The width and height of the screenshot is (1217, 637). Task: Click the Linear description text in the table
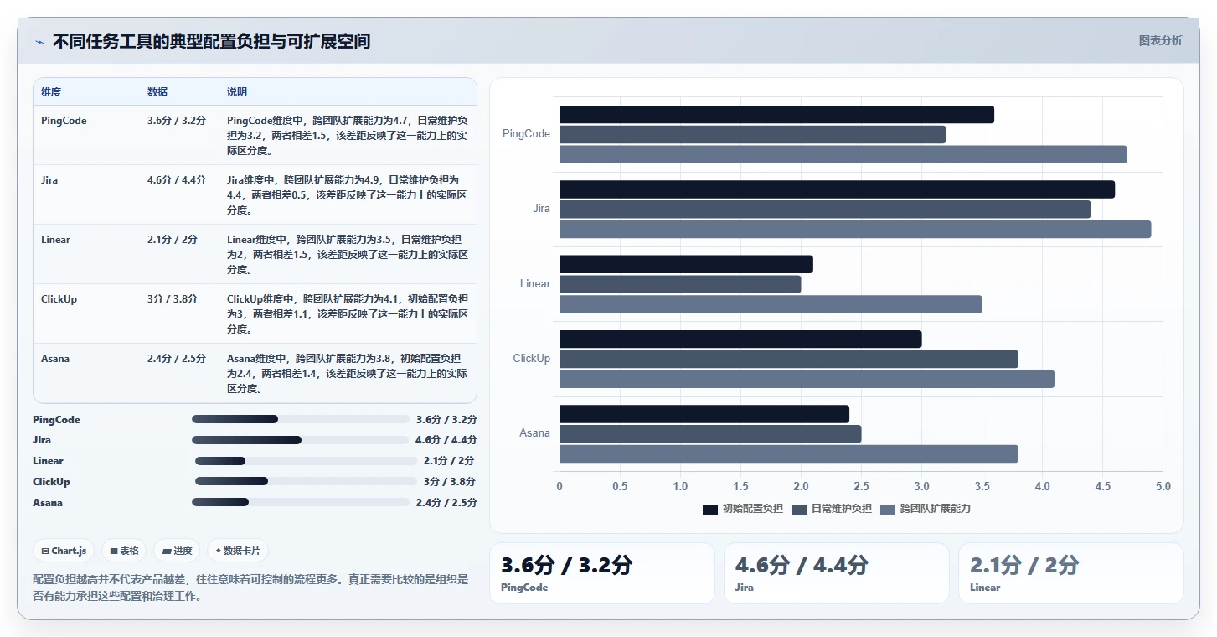347,255
